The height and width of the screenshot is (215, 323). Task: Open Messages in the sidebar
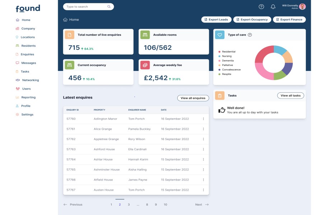(26, 63)
